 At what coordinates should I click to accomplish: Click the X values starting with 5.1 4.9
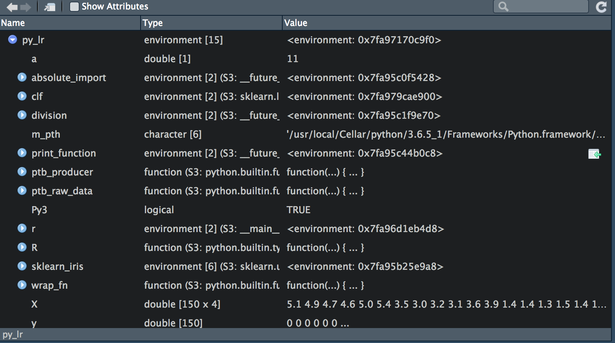[446, 304]
